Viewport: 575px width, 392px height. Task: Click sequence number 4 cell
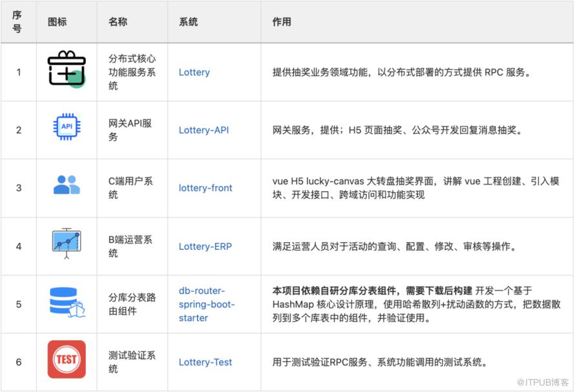(x=18, y=247)
